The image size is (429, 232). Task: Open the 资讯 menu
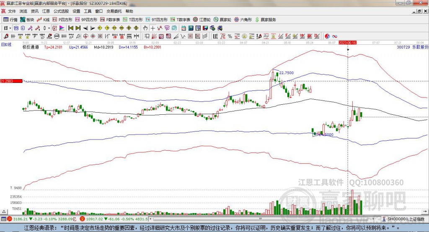pyautogui.click(x=34, y=11)
